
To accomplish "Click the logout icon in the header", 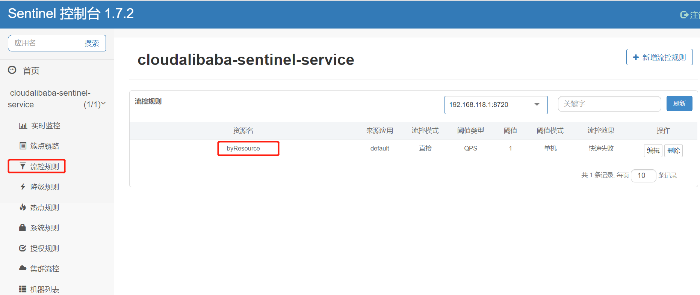I will [684, 15].
